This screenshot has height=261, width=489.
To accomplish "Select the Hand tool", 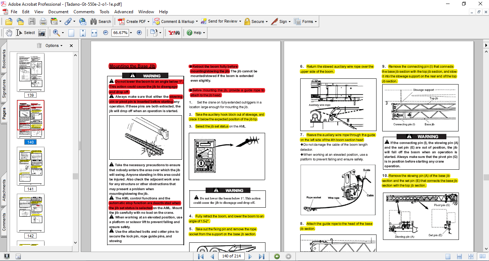I will click(x=9, y=33).
